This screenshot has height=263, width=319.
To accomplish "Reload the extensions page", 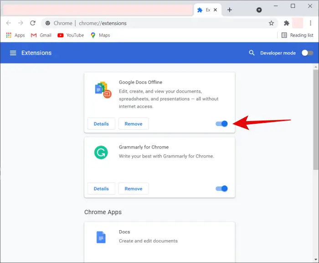I will tap(33, 23).
